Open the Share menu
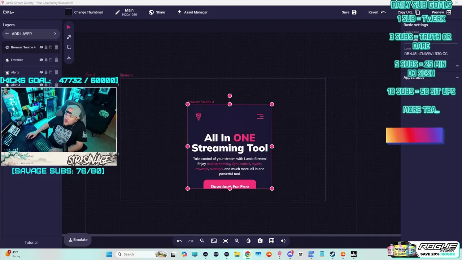 pos(157,12)
